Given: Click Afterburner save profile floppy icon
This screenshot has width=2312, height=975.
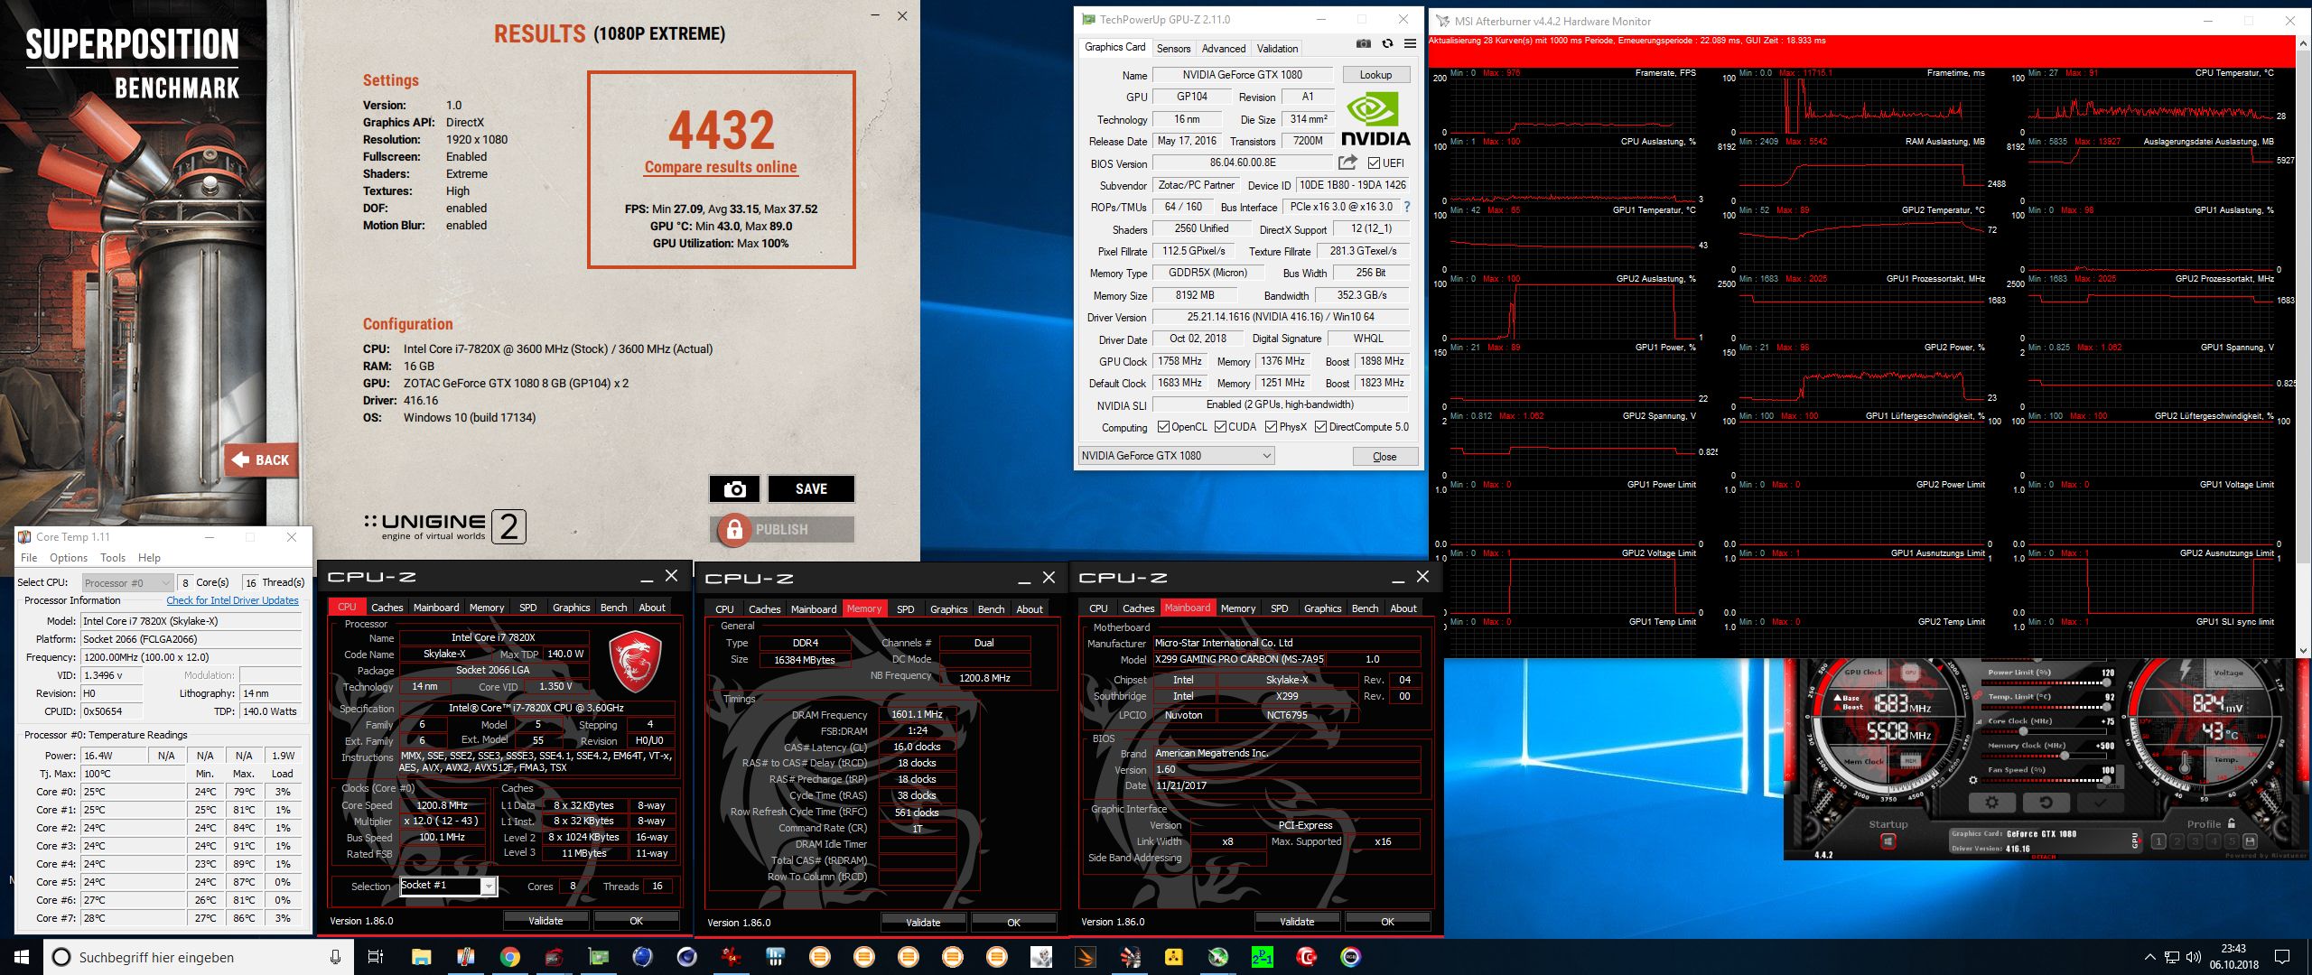Looking at the screenshot, I should tap(2250, 841).
